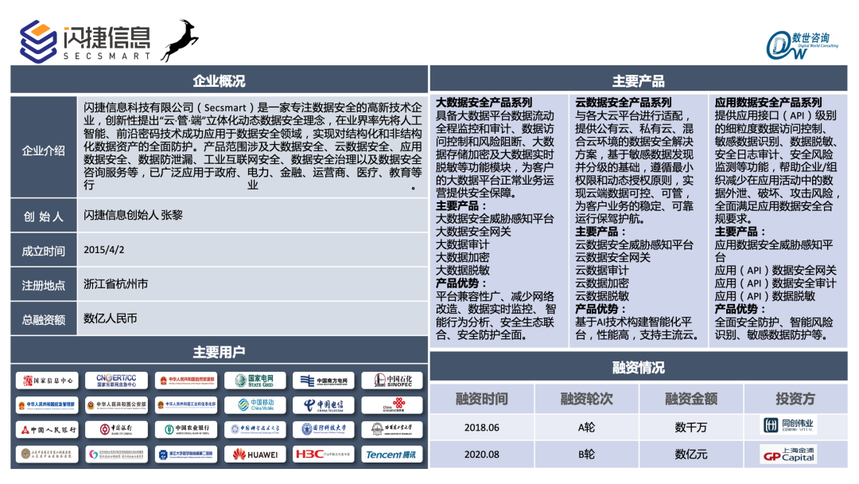Click the 中国人民银行 logo
The width and height of the screenshot is (859, 484).
[x=47, y=430]
